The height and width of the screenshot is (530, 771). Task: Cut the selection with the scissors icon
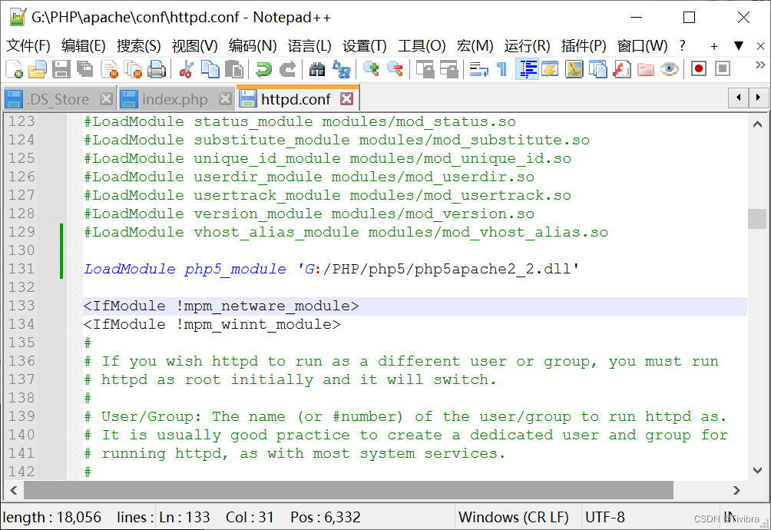pyautogui.click(x=186, y=69)
